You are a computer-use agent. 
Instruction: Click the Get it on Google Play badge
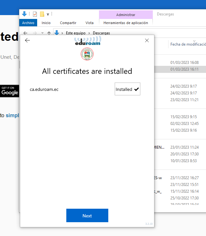[x=10, y=91]
